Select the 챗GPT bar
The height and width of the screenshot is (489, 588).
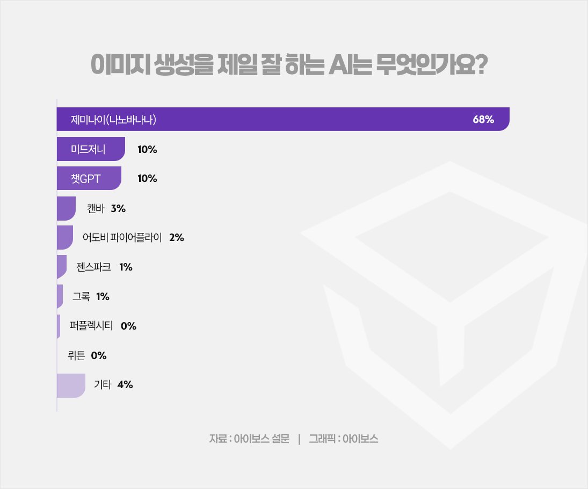click(x=89, y=179)
